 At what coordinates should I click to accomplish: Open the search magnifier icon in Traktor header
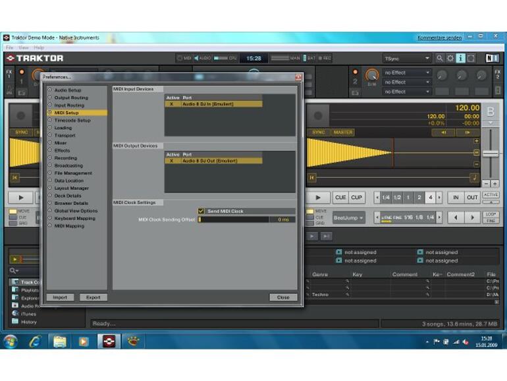(439, 58)
